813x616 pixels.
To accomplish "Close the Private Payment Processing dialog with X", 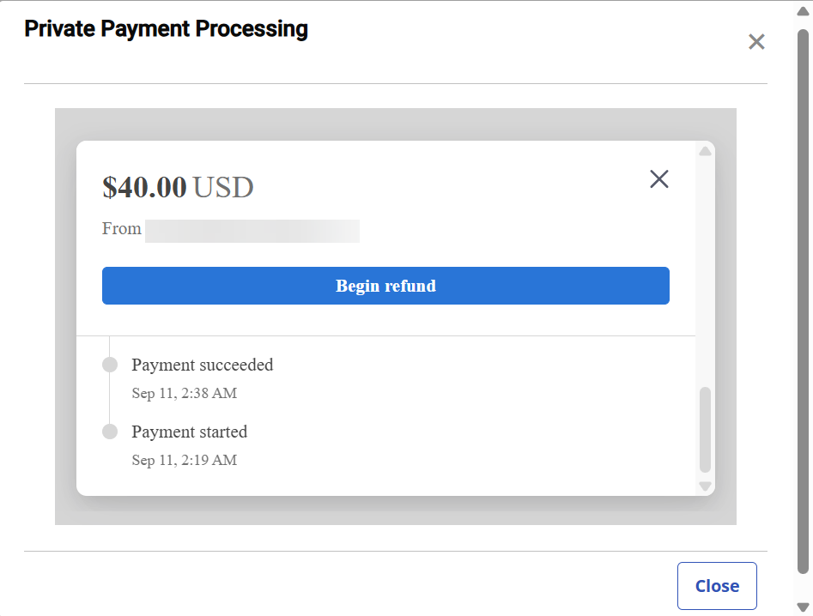I will coord(756,42).
